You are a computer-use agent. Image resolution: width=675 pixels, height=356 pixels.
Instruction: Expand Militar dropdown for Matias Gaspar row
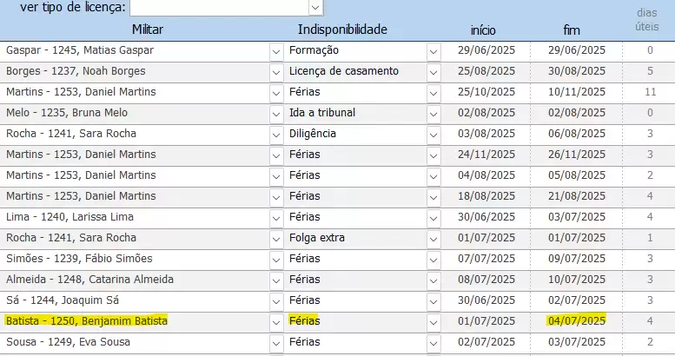click(x=276, y=52)
